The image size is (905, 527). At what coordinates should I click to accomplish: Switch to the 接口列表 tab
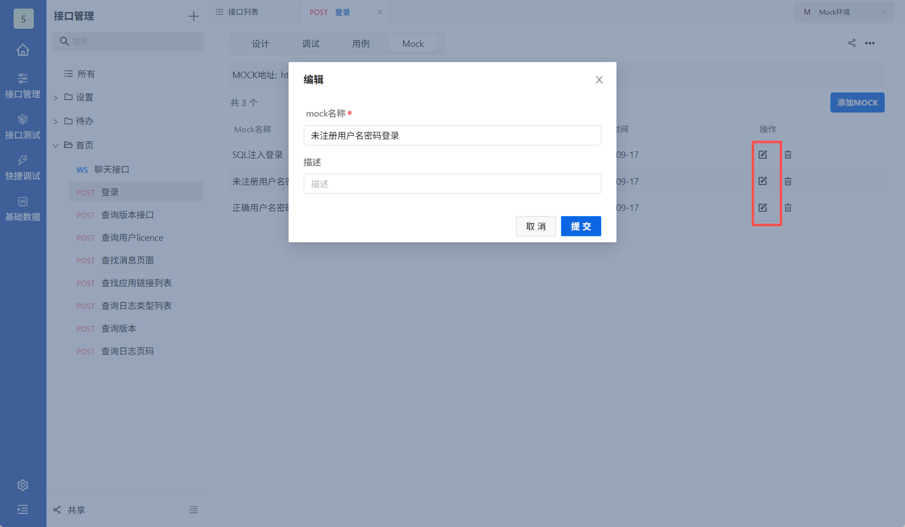[x=242, y=11]
